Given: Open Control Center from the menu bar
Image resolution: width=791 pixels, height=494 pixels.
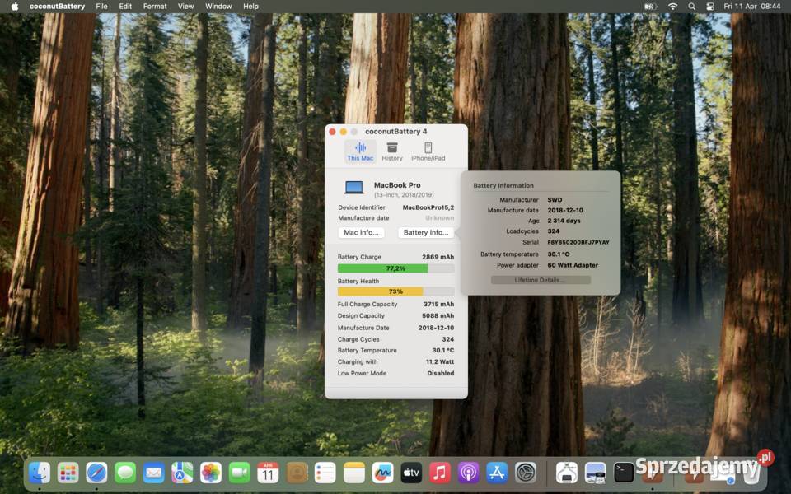Looking at the screenshot, I should tap(709, 7).
